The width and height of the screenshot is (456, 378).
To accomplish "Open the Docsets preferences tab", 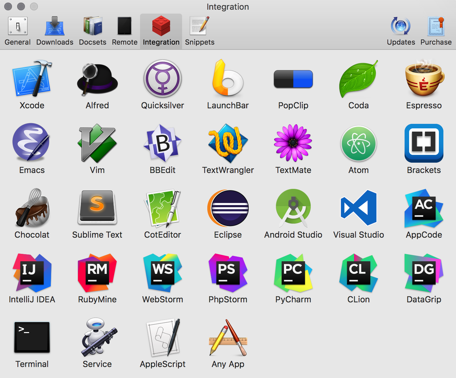I will pyautogui.click(x=92, y=31).
